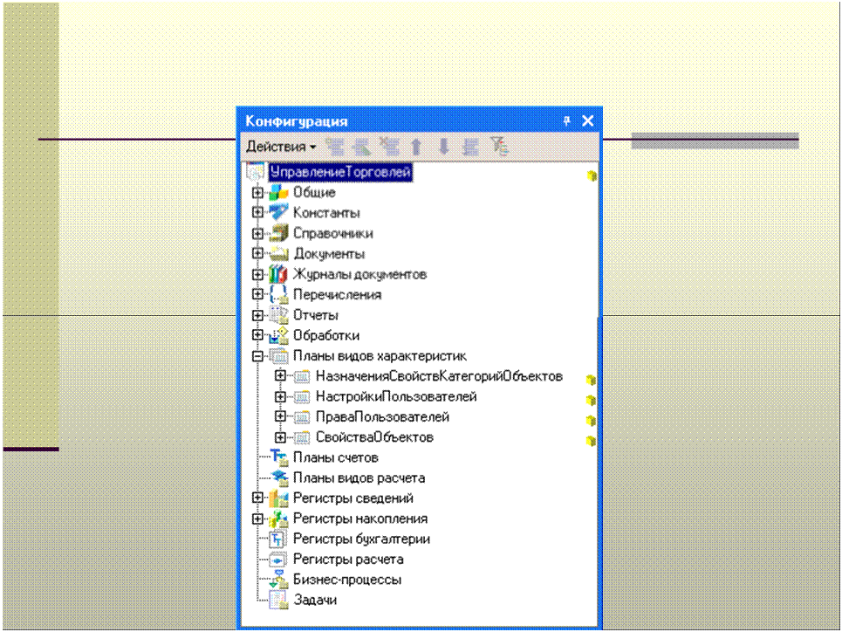
Task: Close the Конфигурация panel
Action: (588, 121)
